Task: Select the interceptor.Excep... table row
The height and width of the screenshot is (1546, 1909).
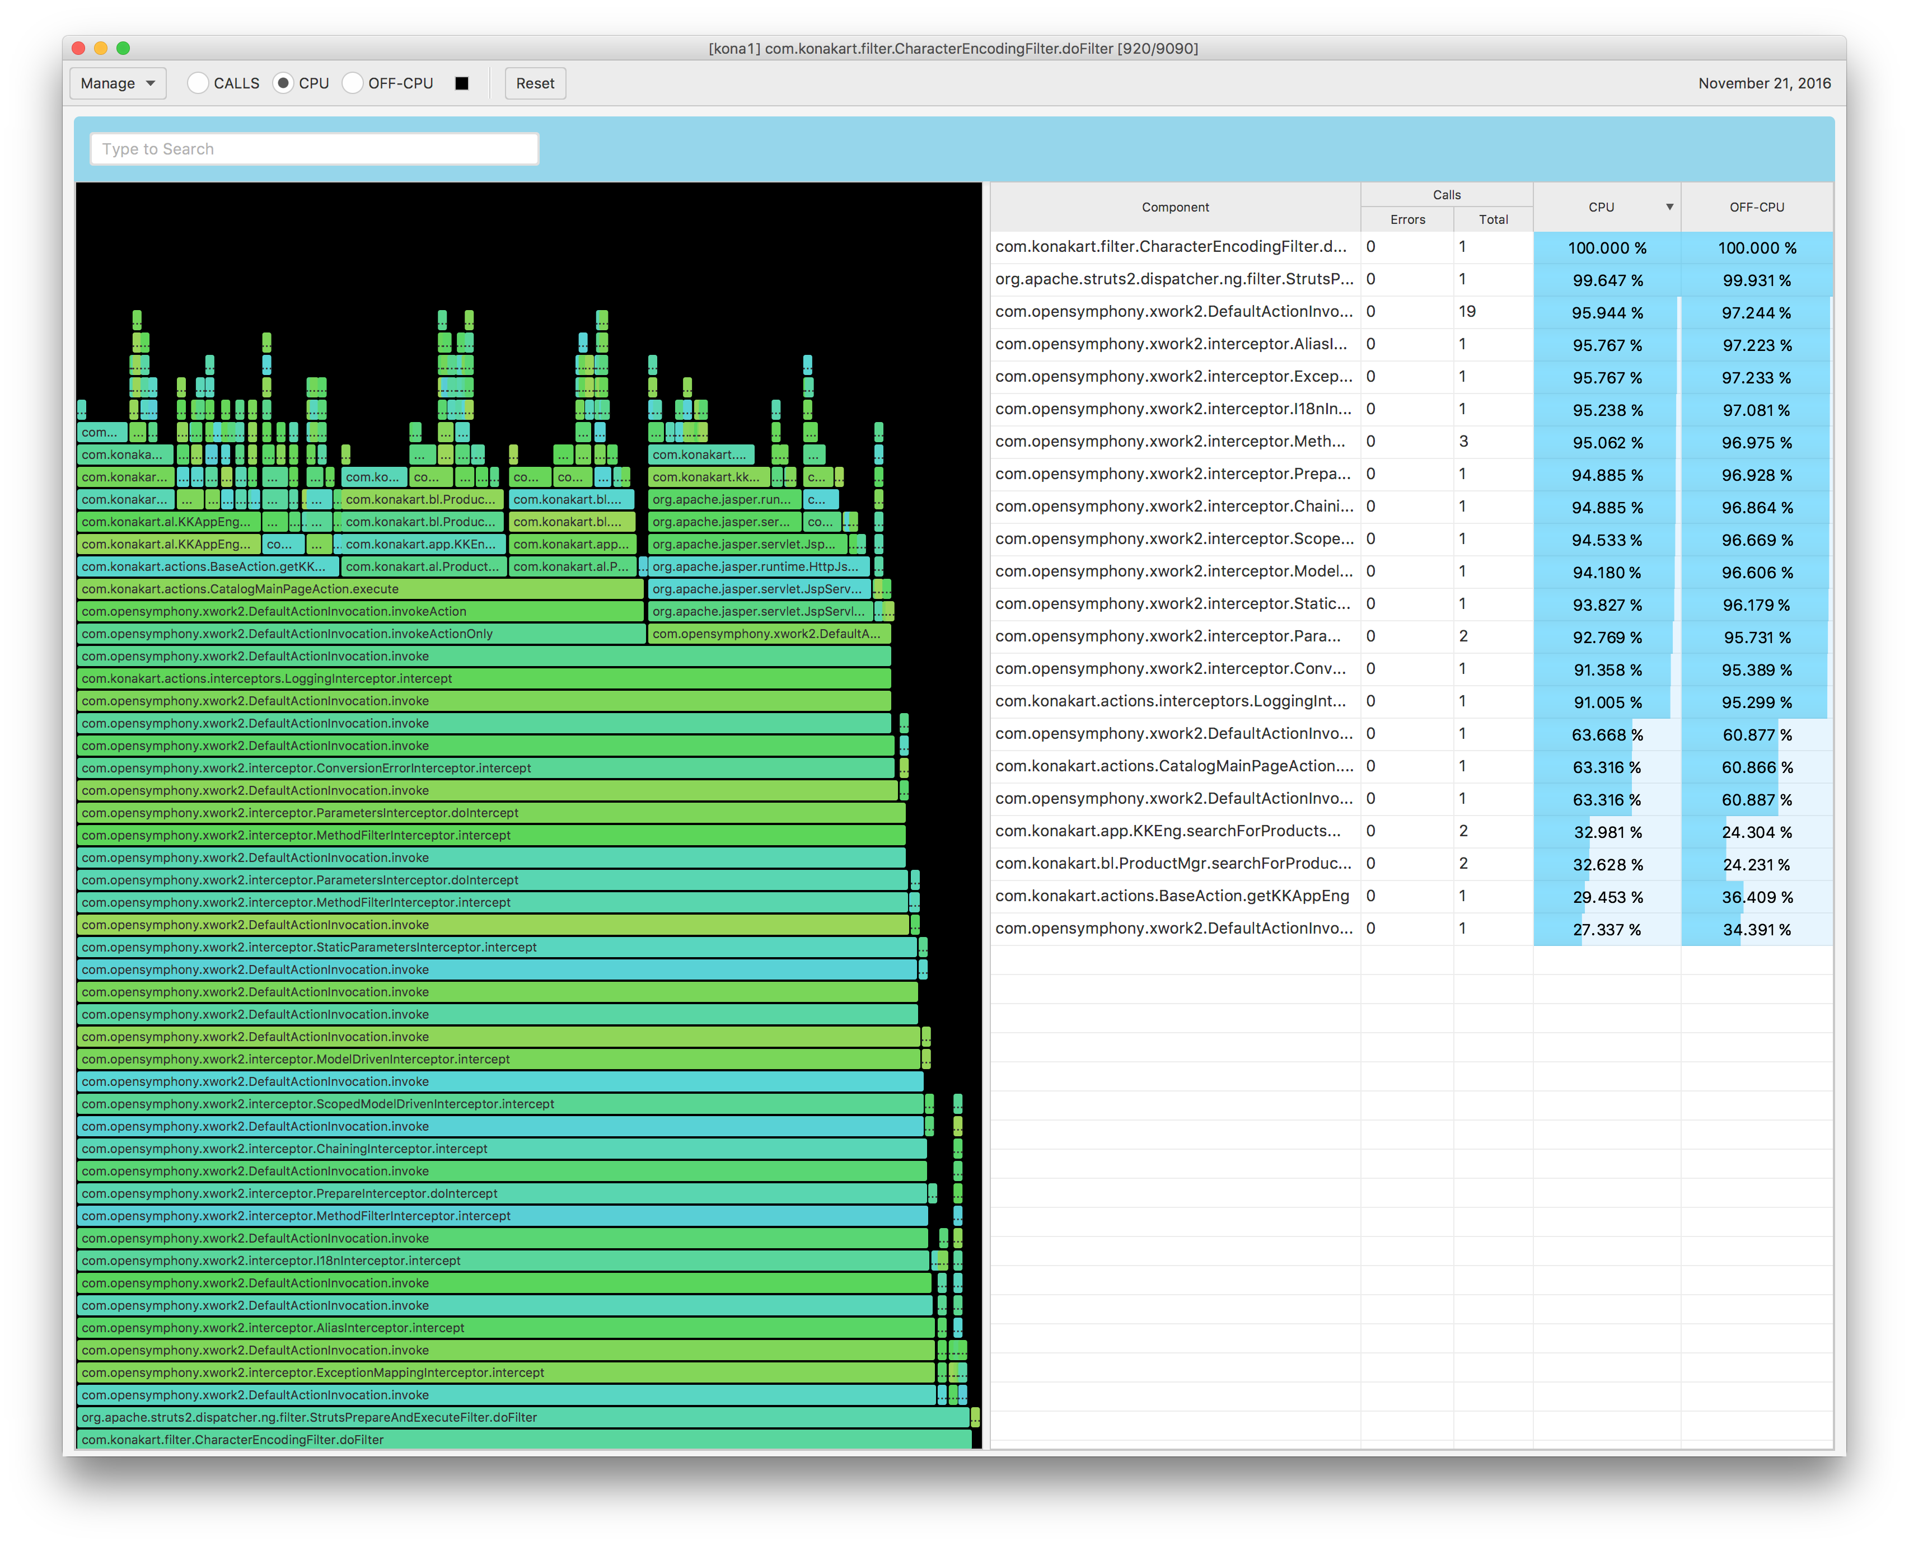Action: (1411, 377)
